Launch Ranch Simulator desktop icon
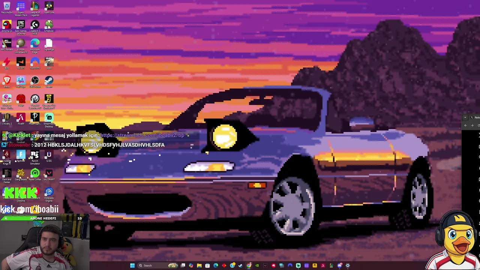The width and height of the screenshot is (480, 270). (x=35, y=157)
